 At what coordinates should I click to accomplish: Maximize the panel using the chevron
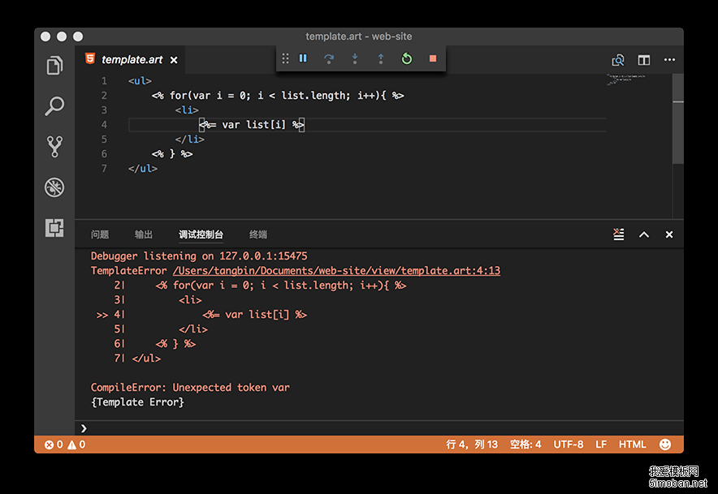[643, 234]
